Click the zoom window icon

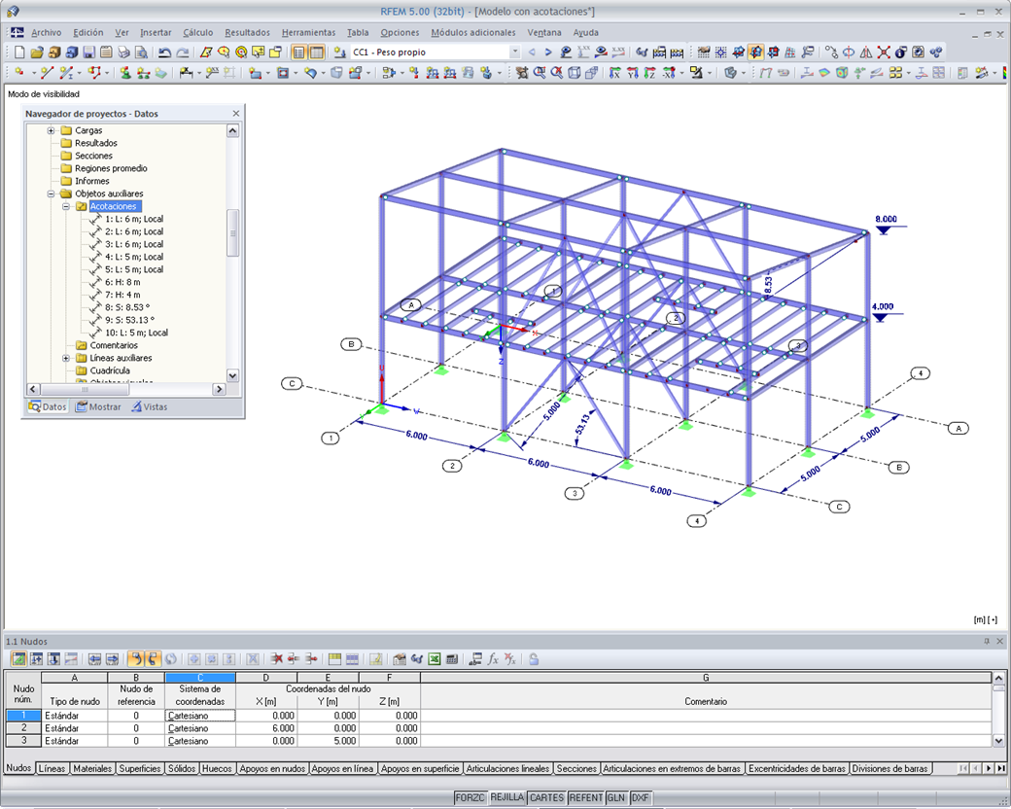(539, 73)
